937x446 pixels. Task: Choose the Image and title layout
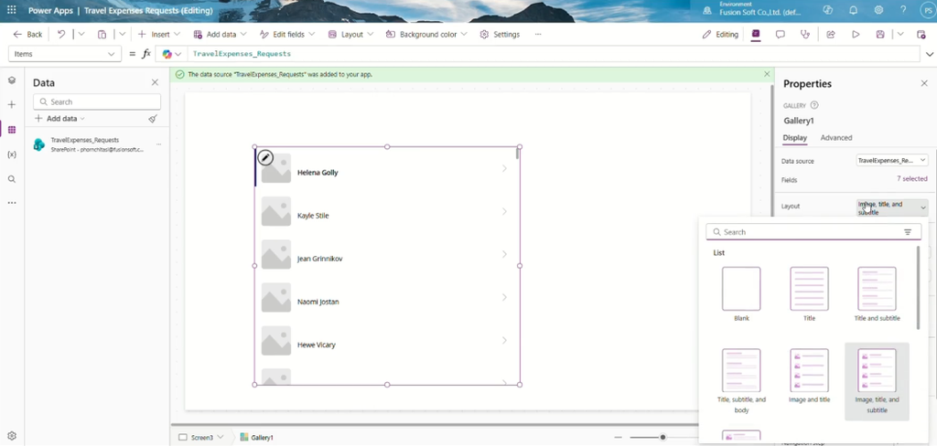click(x=809, y=377)
